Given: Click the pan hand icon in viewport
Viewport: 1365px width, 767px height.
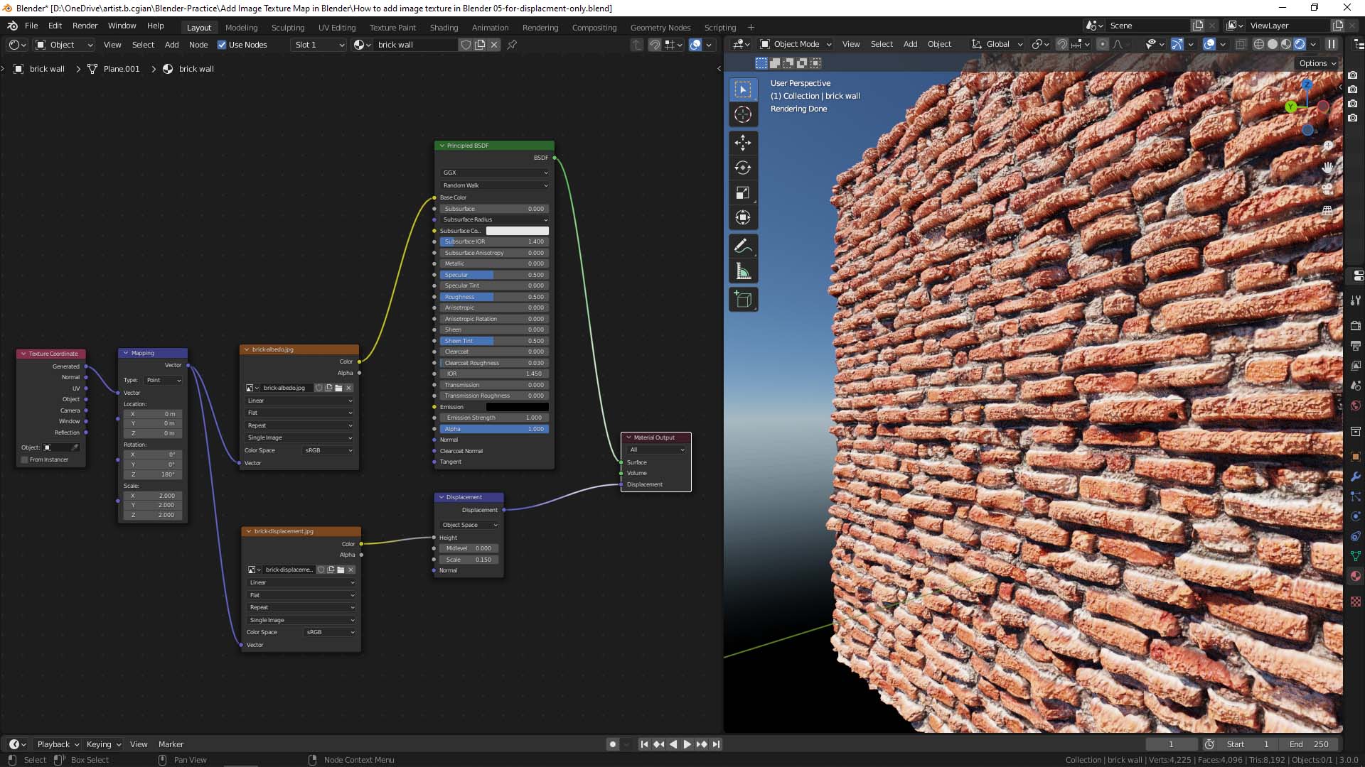Looking at the screenshot, I should point(1327,168).
